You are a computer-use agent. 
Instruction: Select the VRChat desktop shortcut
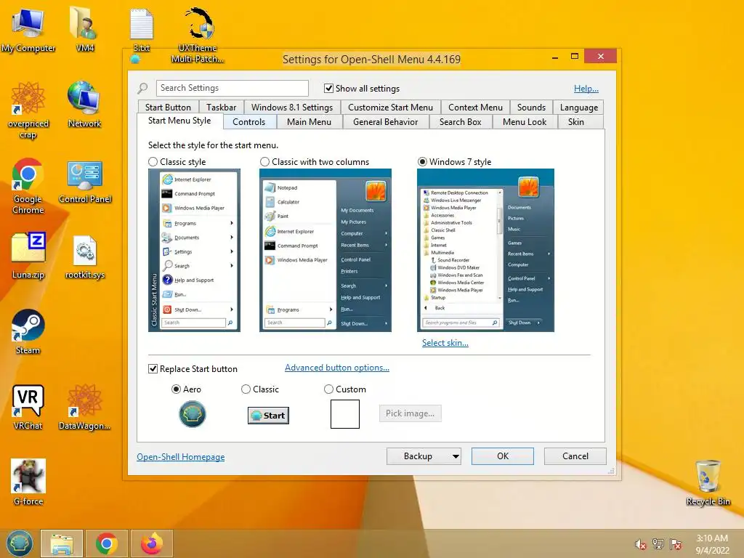[x=28, y=407]
